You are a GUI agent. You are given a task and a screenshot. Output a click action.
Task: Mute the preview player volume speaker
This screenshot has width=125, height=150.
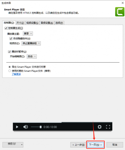pyautogui.click(x=26, y=127)
